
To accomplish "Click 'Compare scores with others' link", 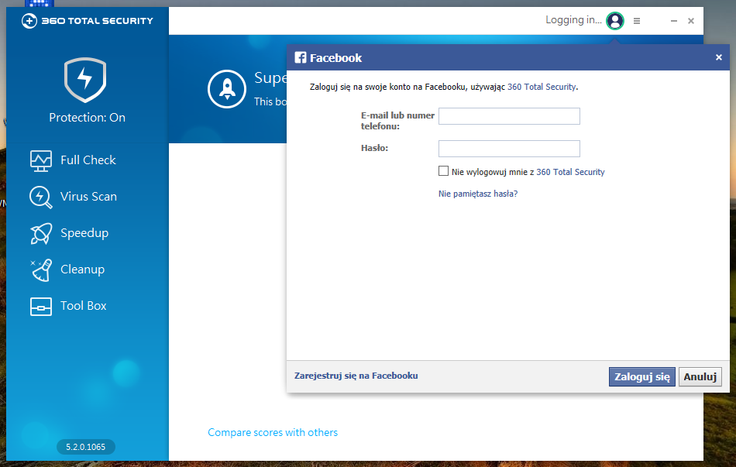I will click(x=273, y=433).
